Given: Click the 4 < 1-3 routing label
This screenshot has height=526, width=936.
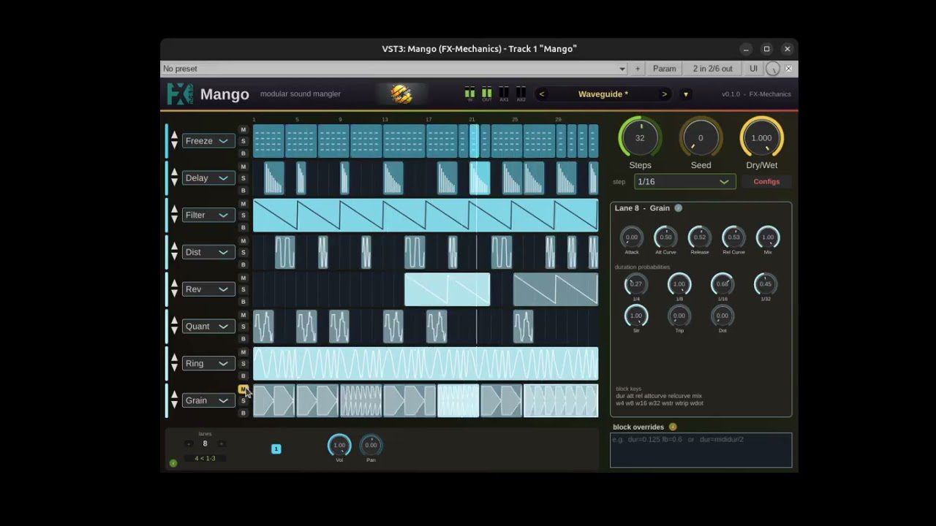Looking at the screenshot, I should coord(205,459).
